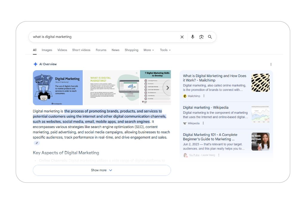Screen dimensions: 306x204
Task: Click the Wikipedia W favicon
Action: coord(185,123)
